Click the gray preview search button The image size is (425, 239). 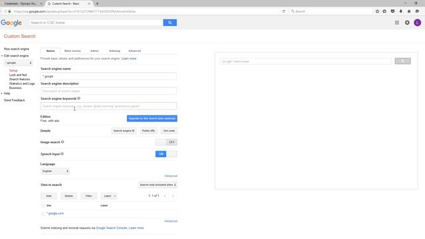click(402, 61)
